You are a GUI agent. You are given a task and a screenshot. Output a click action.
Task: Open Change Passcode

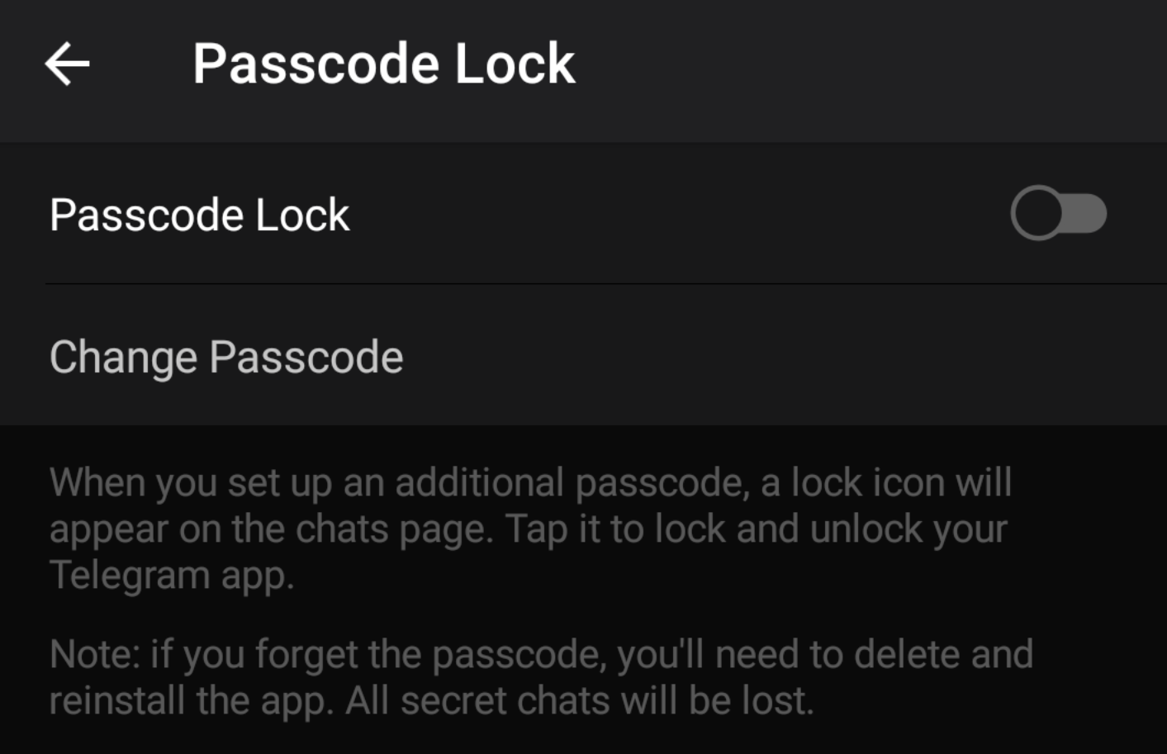point(226,357)
